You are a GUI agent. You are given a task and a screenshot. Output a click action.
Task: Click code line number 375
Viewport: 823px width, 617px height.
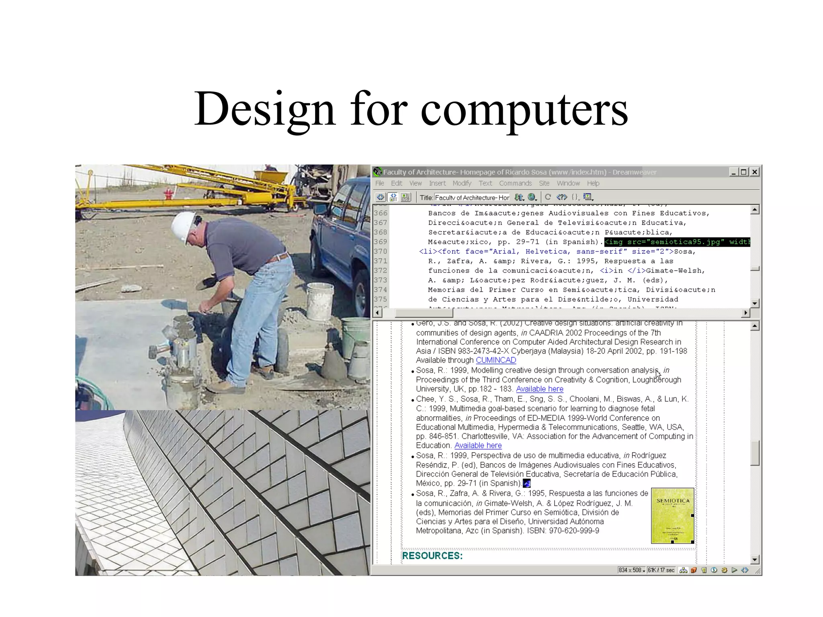click(x=380, y=299)
